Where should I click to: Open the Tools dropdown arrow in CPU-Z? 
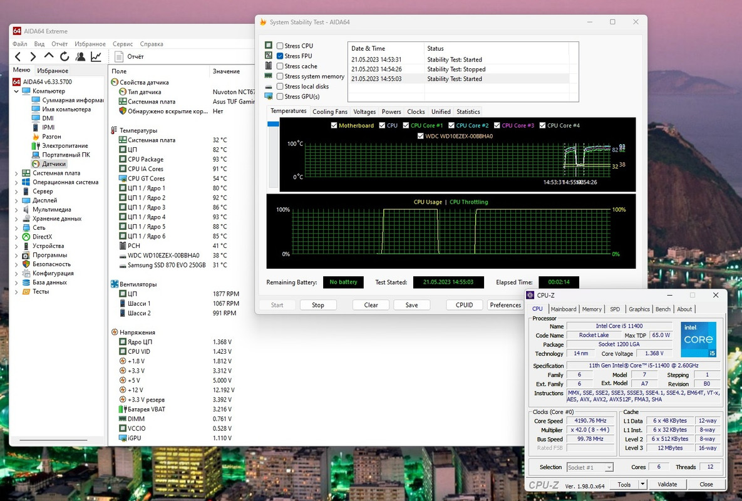(642, 485)
